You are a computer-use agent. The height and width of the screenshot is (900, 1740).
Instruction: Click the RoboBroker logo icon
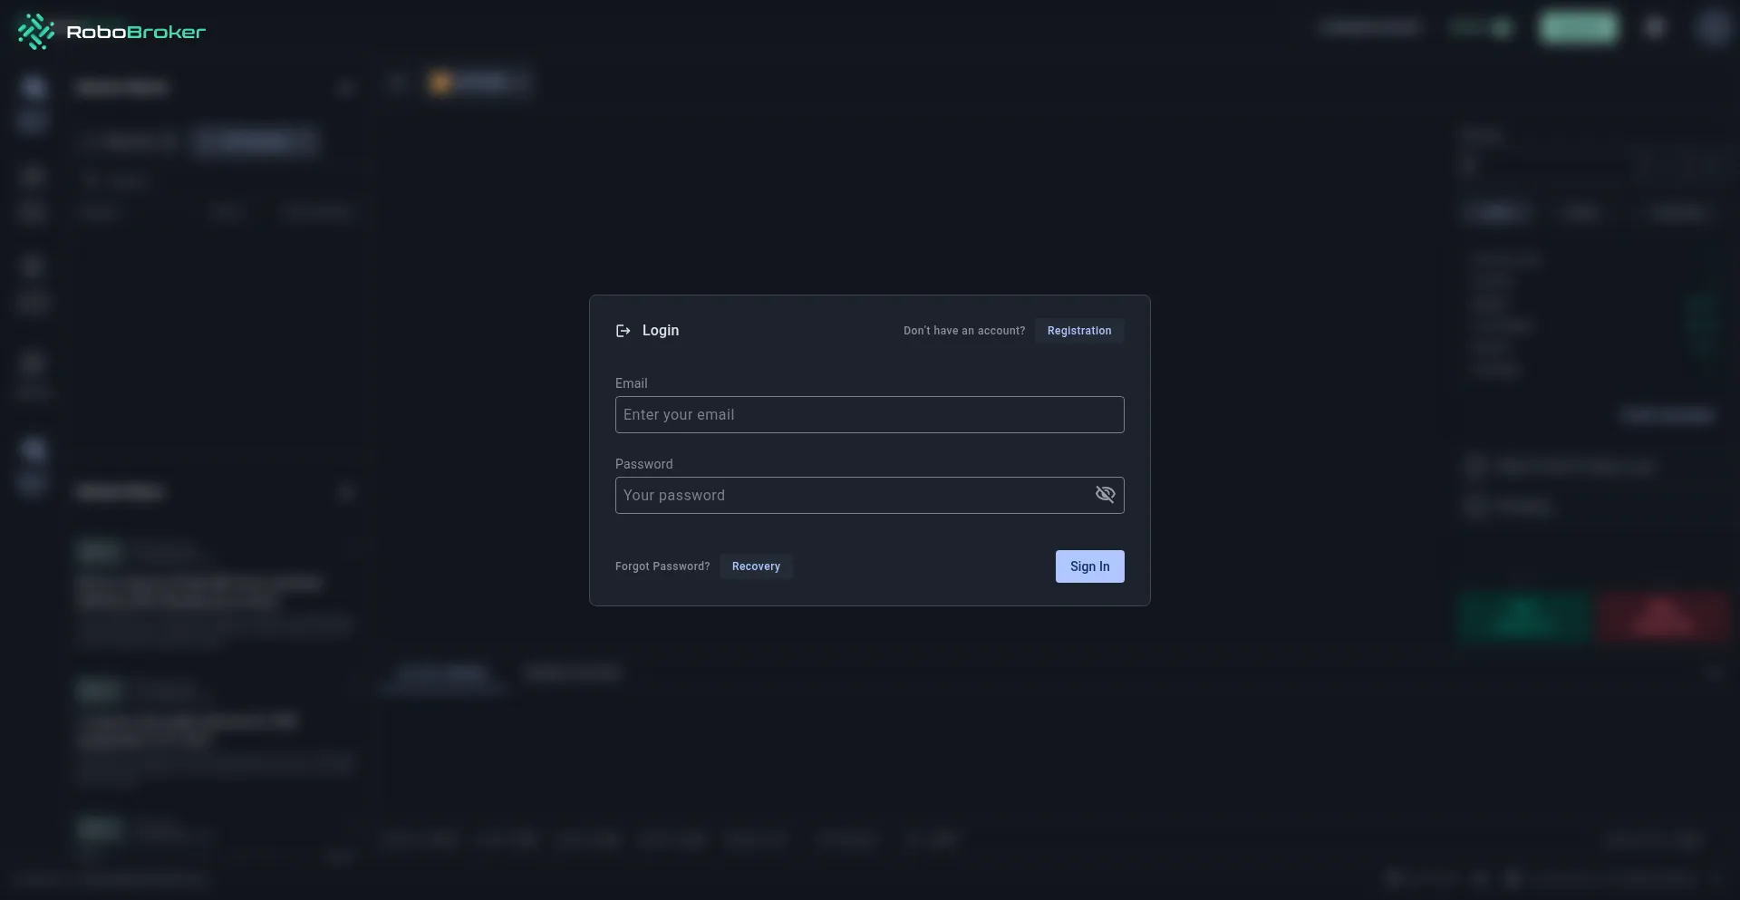[36, 31]
